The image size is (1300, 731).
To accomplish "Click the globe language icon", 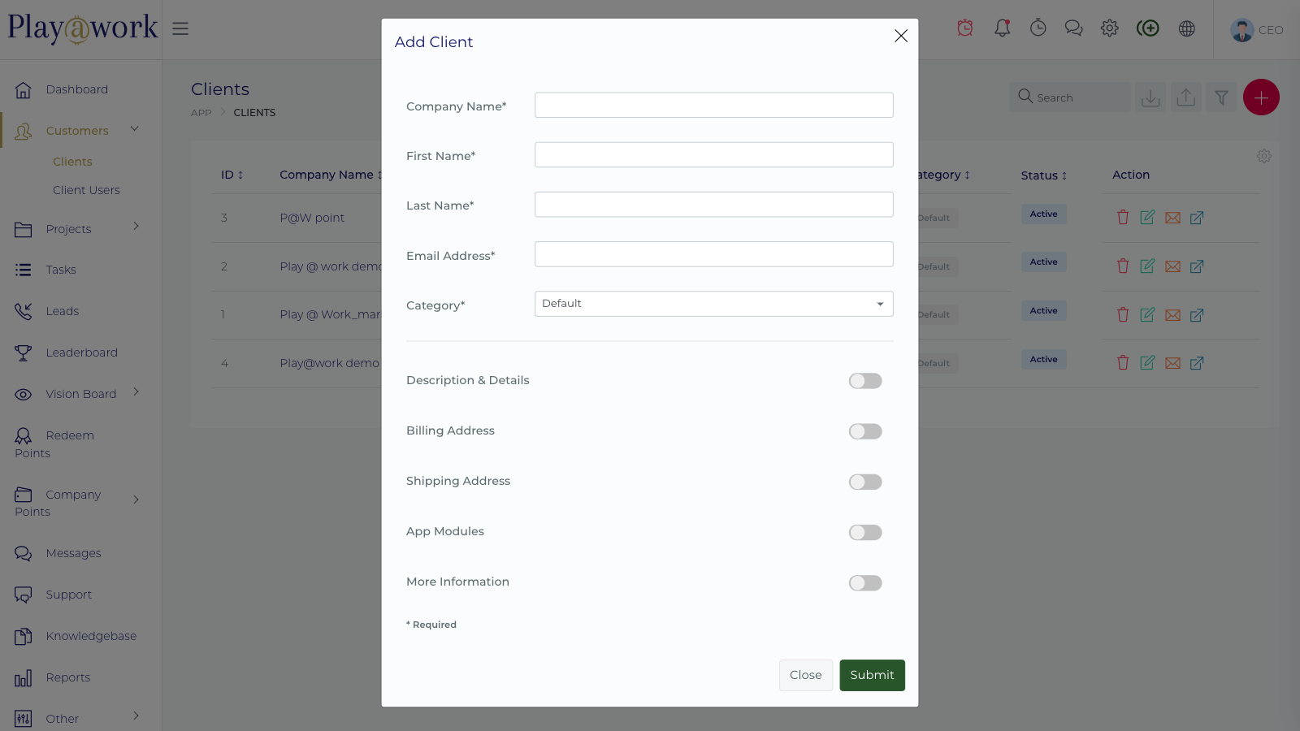I will [1187, 28].
